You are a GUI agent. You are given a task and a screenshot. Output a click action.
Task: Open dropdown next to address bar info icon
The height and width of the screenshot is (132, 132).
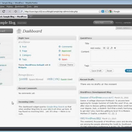tap(105, 12)
